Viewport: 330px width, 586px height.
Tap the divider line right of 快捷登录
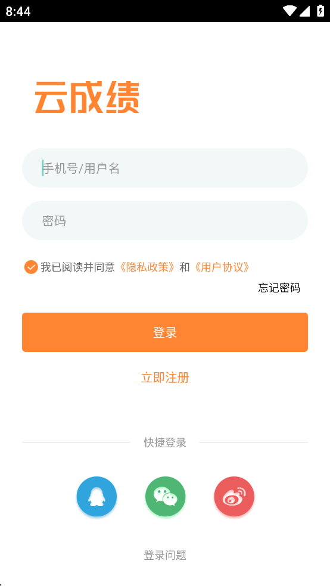pyautogui.click(x=254, y=442)
